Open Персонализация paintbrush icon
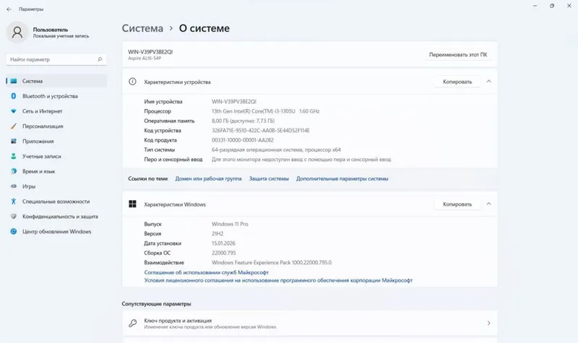The image size is (578, 343). 14,126
